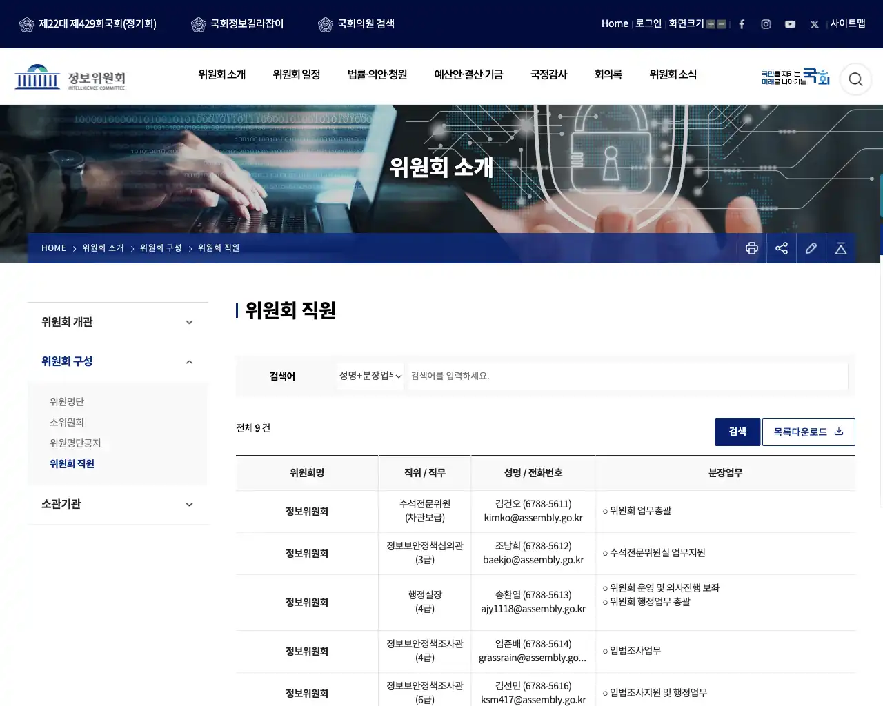Open 국회의원 검색 link
The image size is (883, 706).
356,24
